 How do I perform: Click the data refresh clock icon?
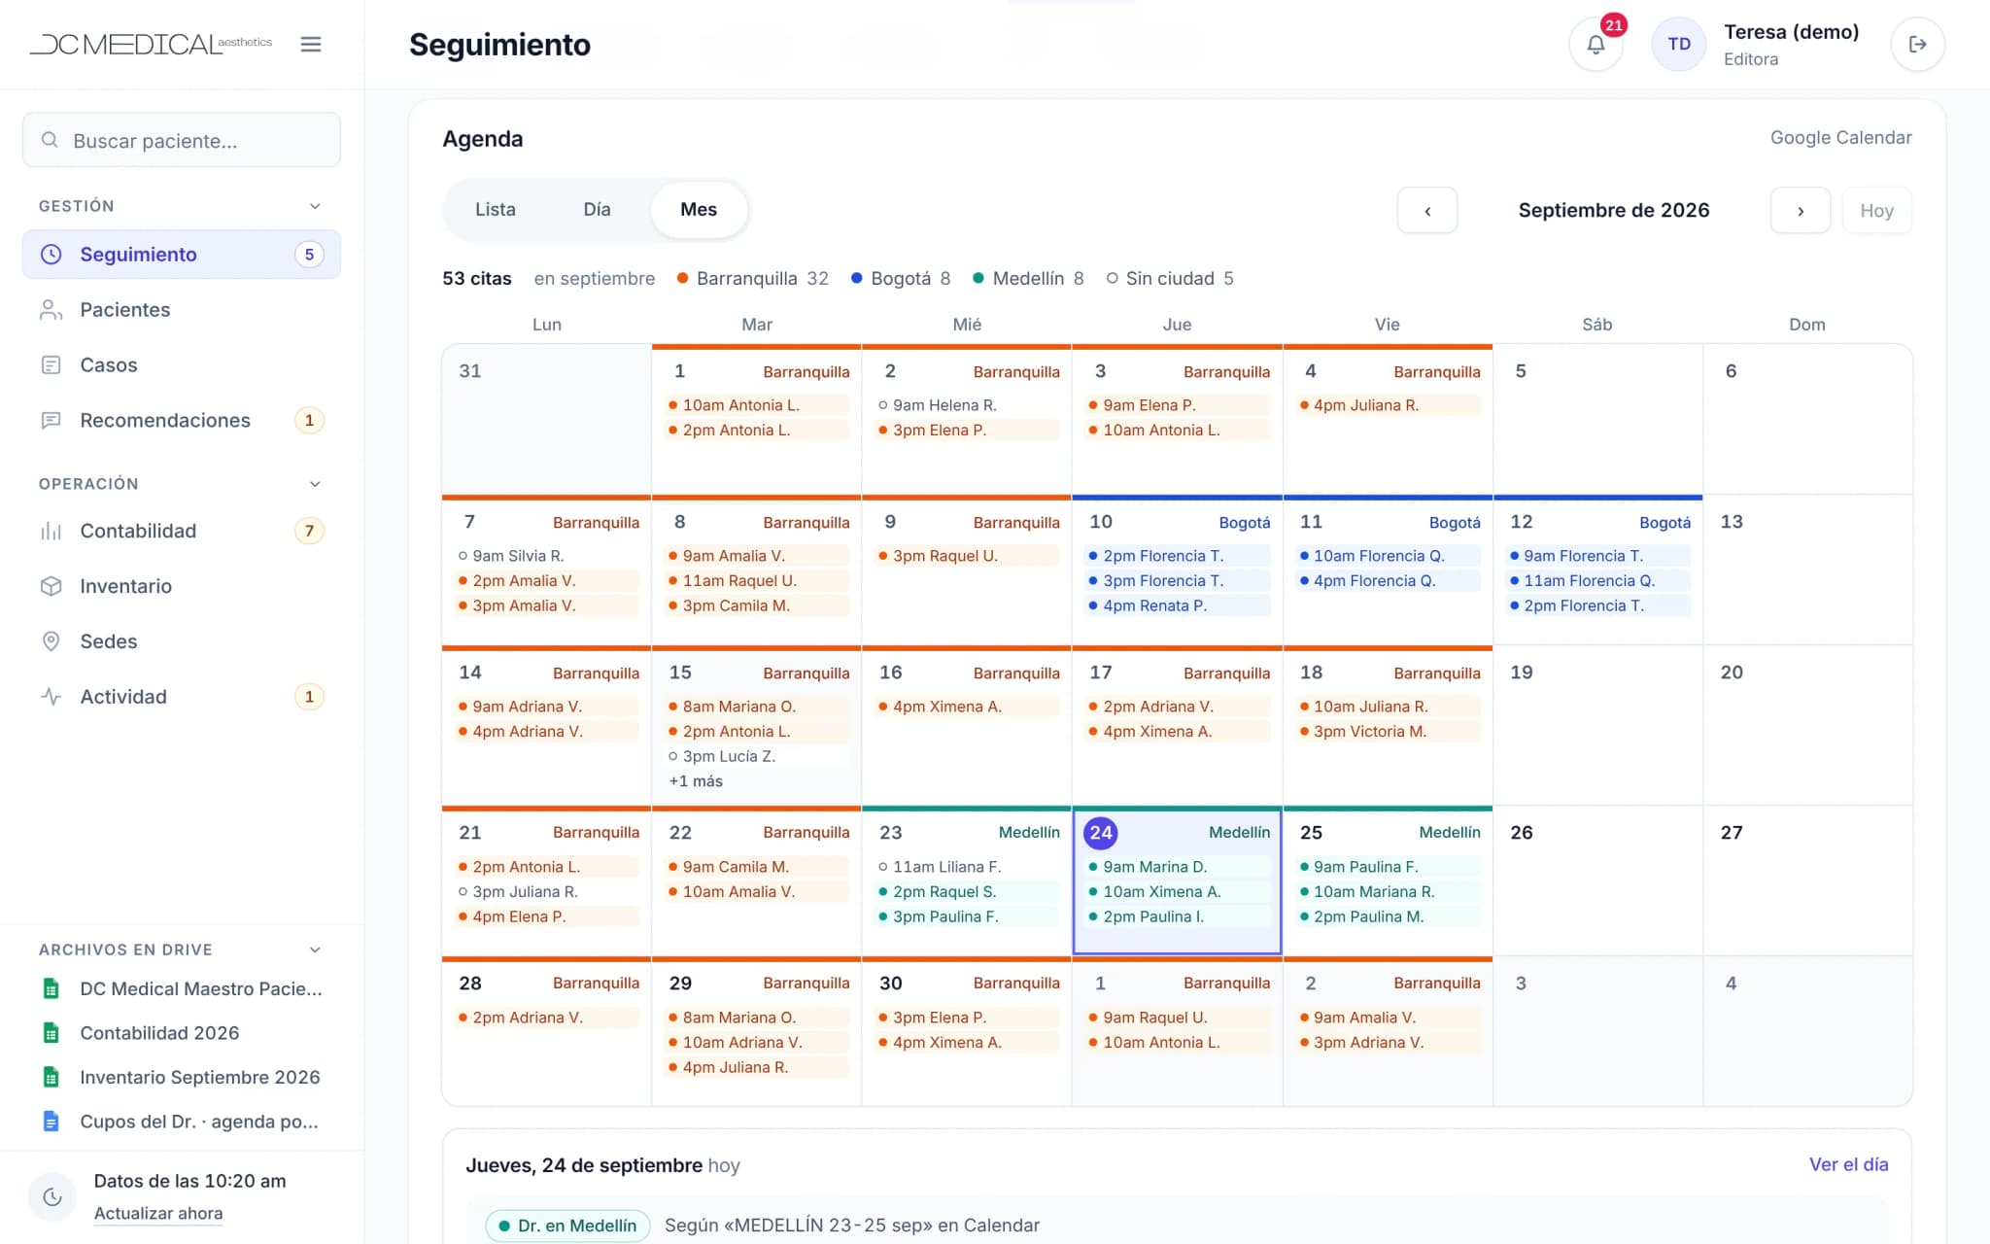52,1197
